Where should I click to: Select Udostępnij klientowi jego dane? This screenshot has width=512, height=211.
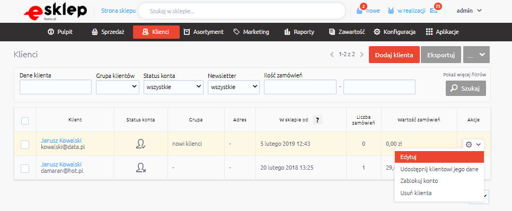point(439,169)
